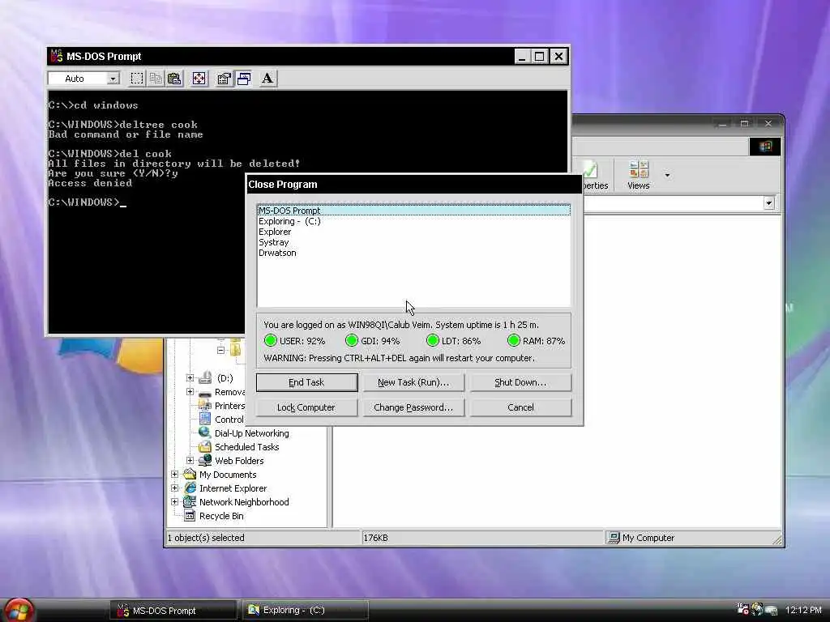Open the Explorer address bar dropdown arrow
Image resolution: width=830 pixels, height=622 pixels.
tap(769, 202)
